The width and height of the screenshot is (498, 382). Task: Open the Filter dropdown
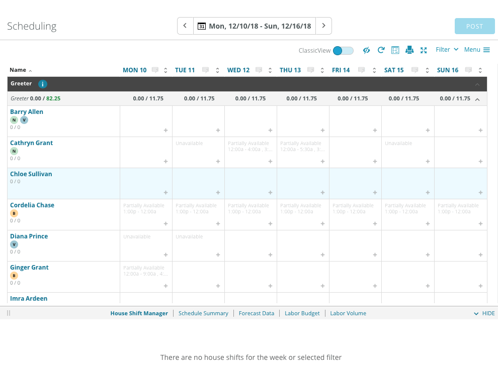click(x=447, y=50)
